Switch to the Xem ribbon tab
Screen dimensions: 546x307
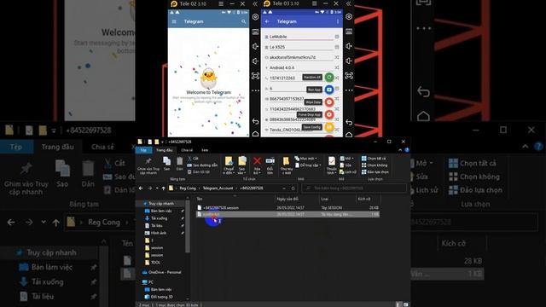[x=205, y=150]
